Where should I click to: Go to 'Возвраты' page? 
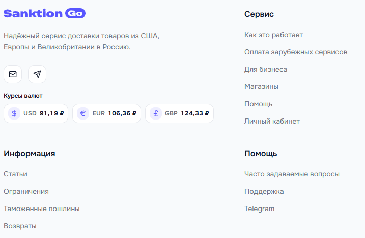[x=20, y=226]
